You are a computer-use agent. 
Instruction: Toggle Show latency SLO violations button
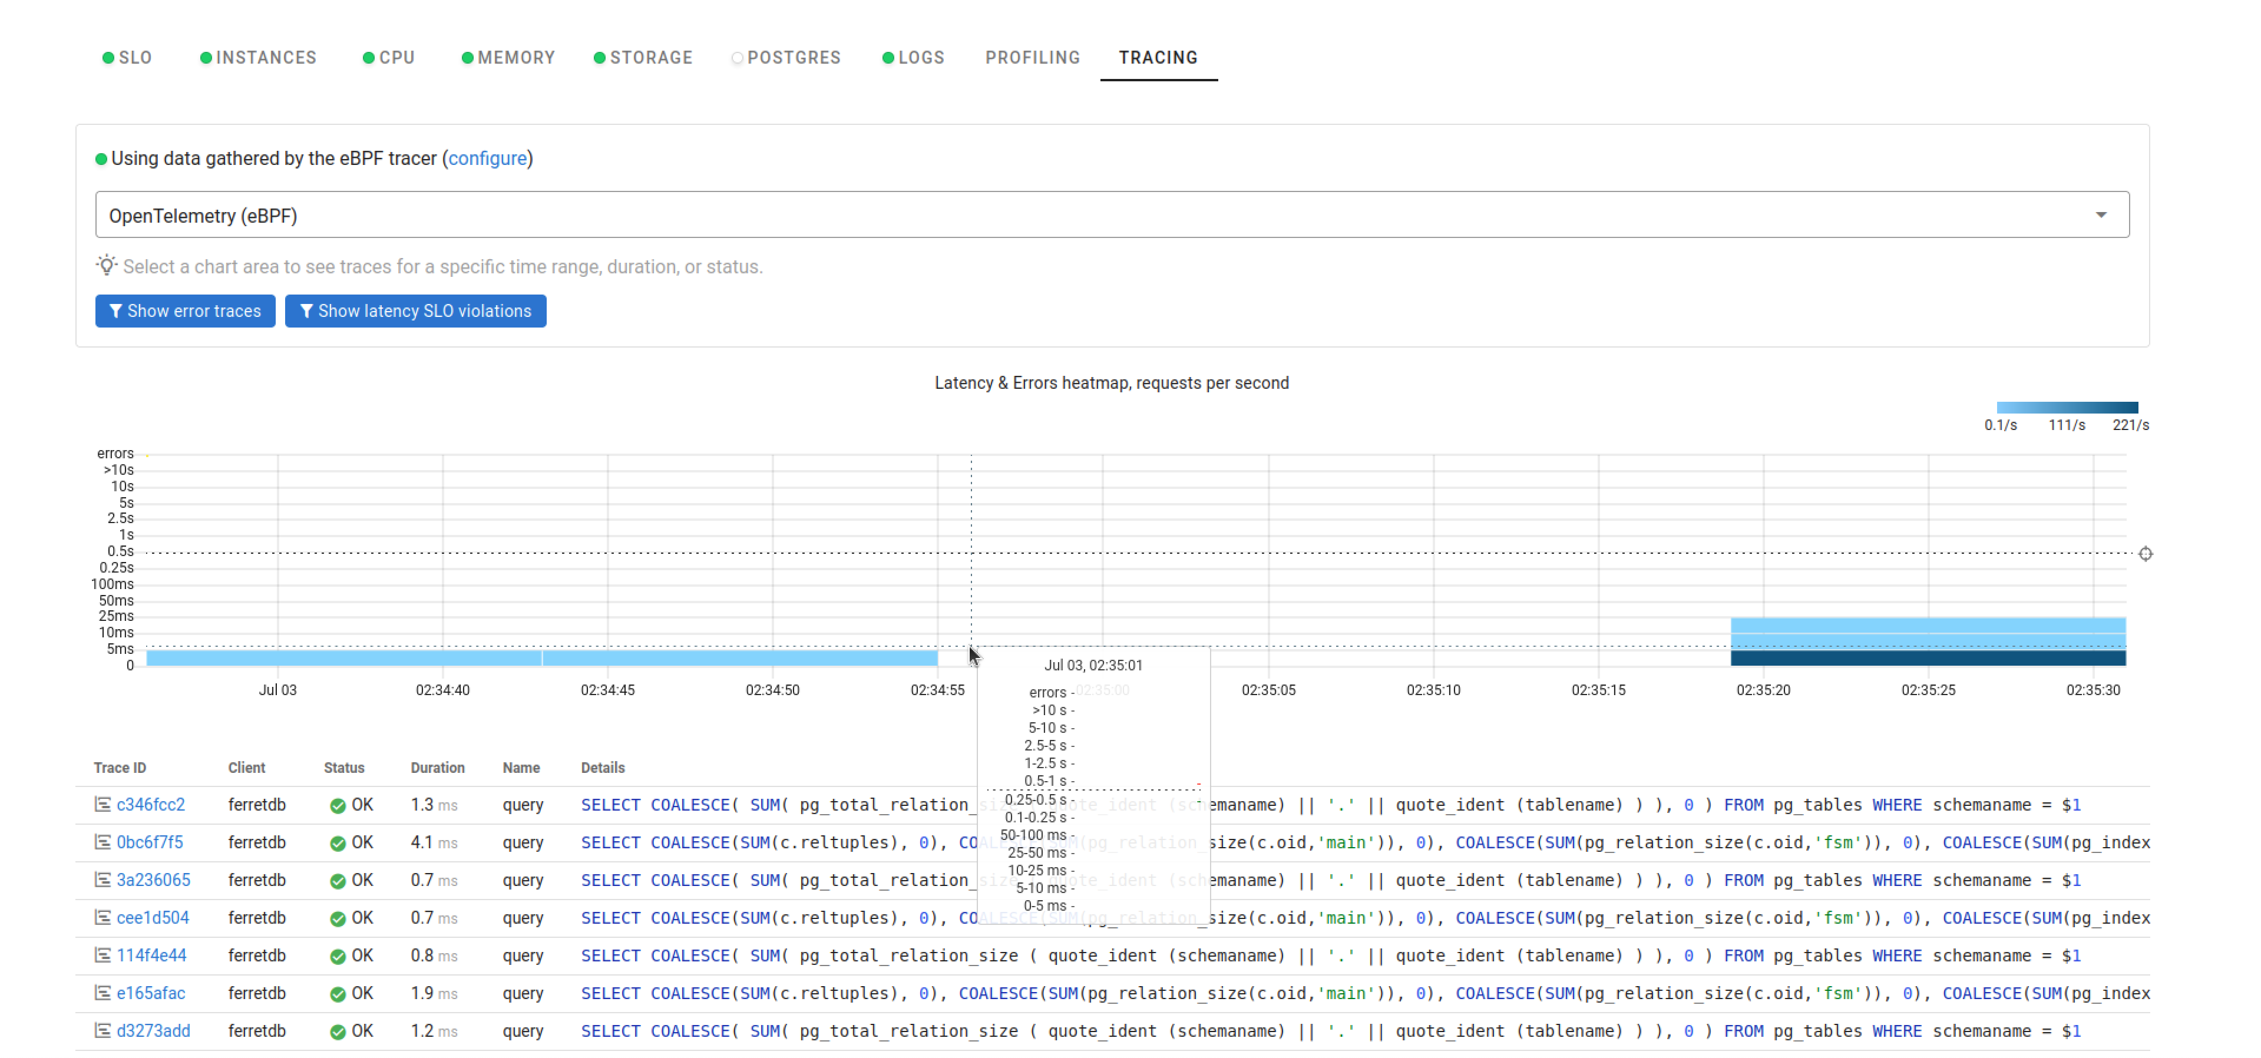415,310
